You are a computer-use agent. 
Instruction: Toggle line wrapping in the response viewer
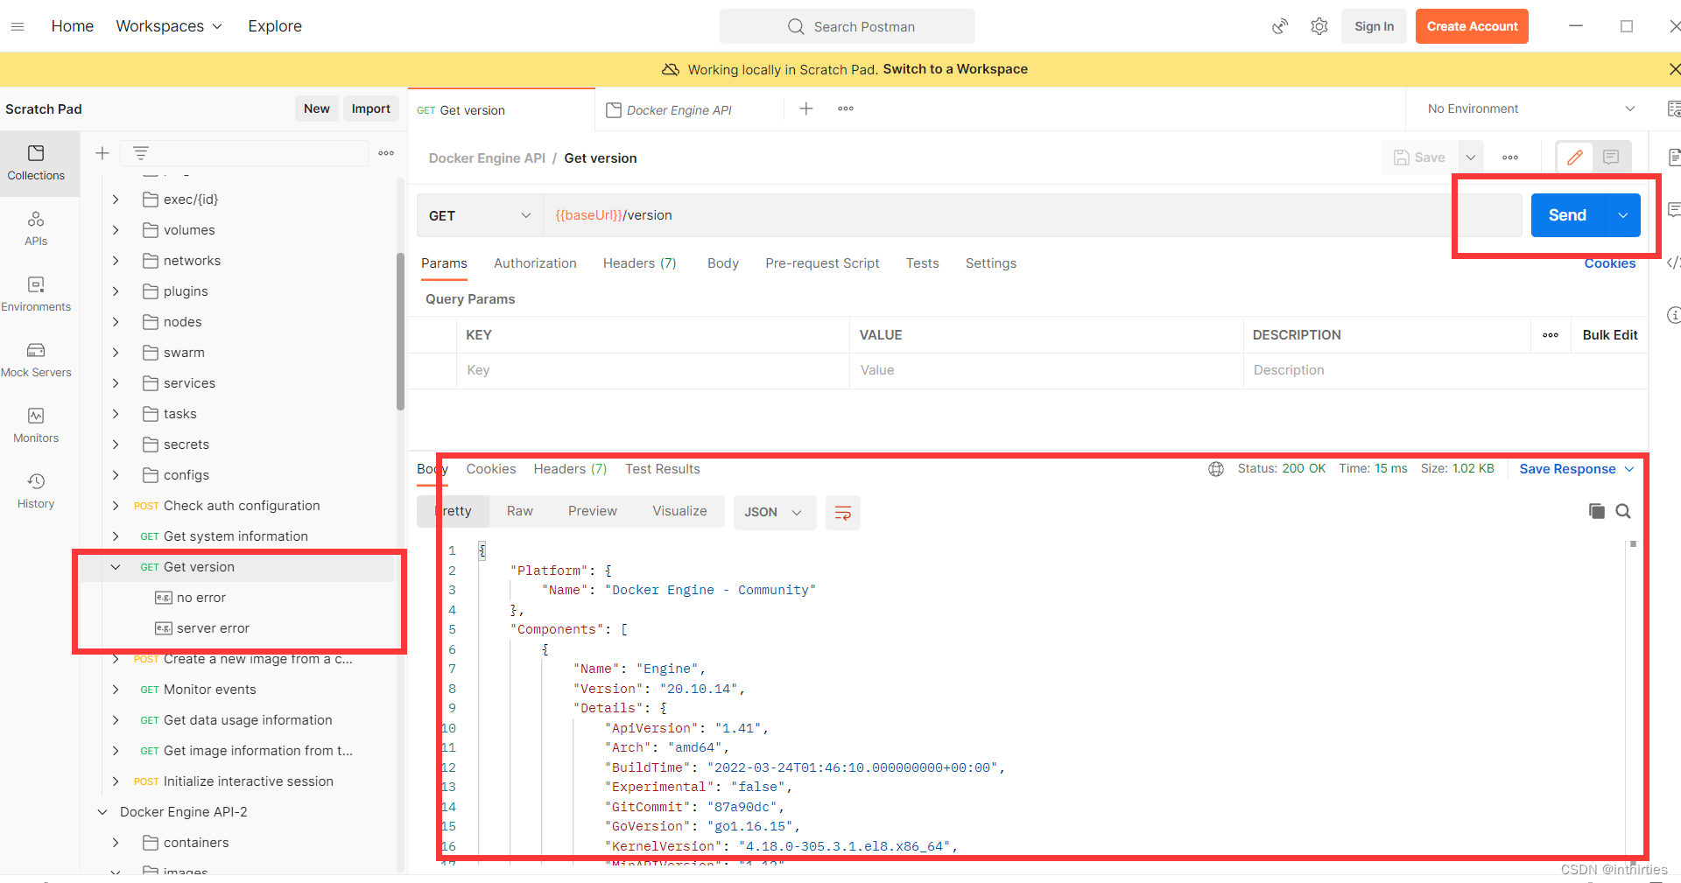(x=842, y=513)
